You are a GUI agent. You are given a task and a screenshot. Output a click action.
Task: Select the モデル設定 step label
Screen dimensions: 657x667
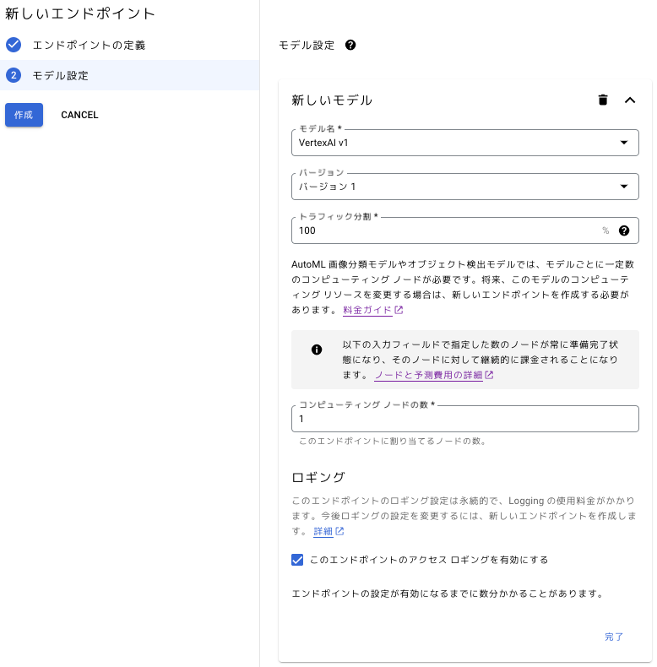click(x=60, y=75)
